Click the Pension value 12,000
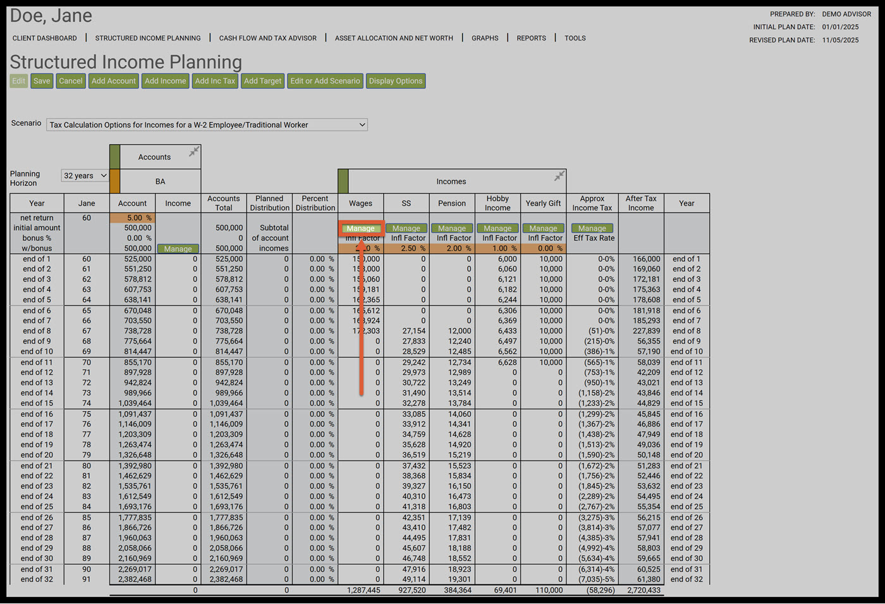 tap(460, 331)
